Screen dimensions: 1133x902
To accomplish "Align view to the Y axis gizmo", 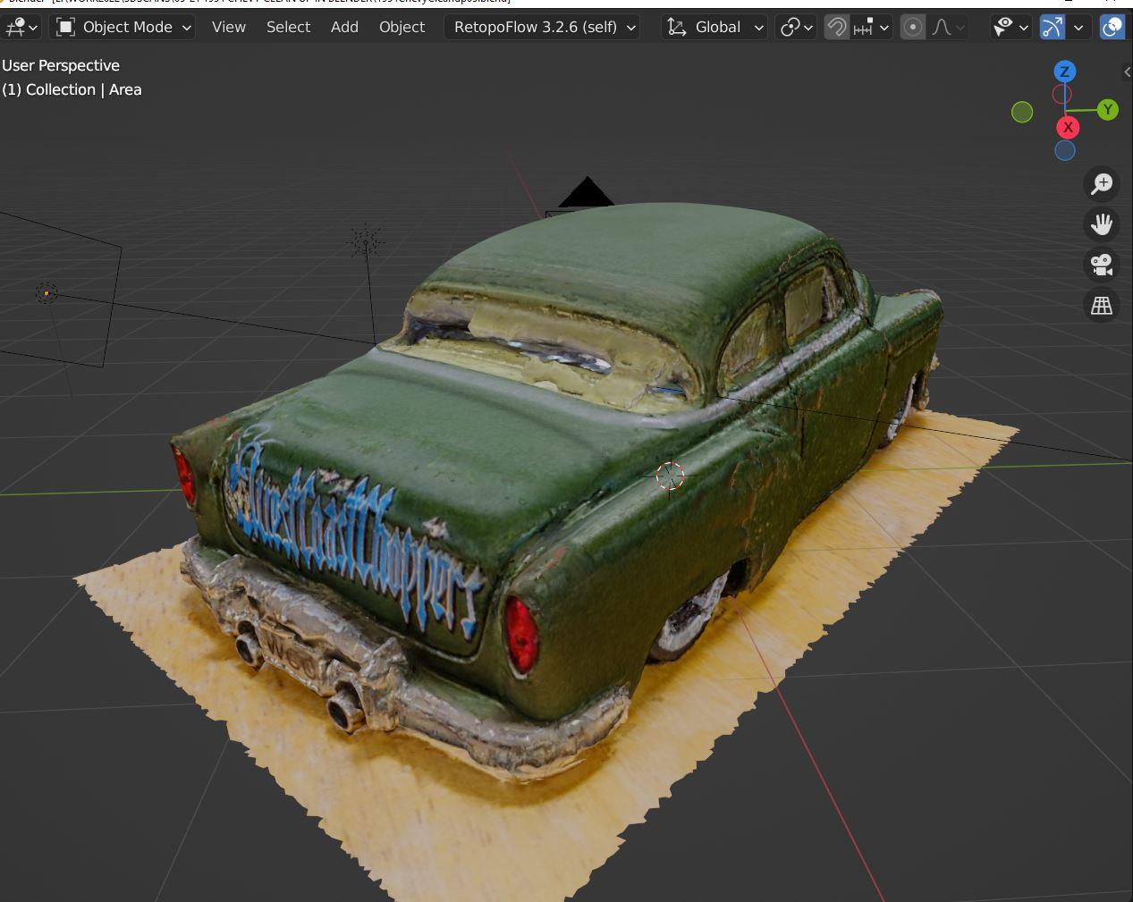I will (1108, 110).
